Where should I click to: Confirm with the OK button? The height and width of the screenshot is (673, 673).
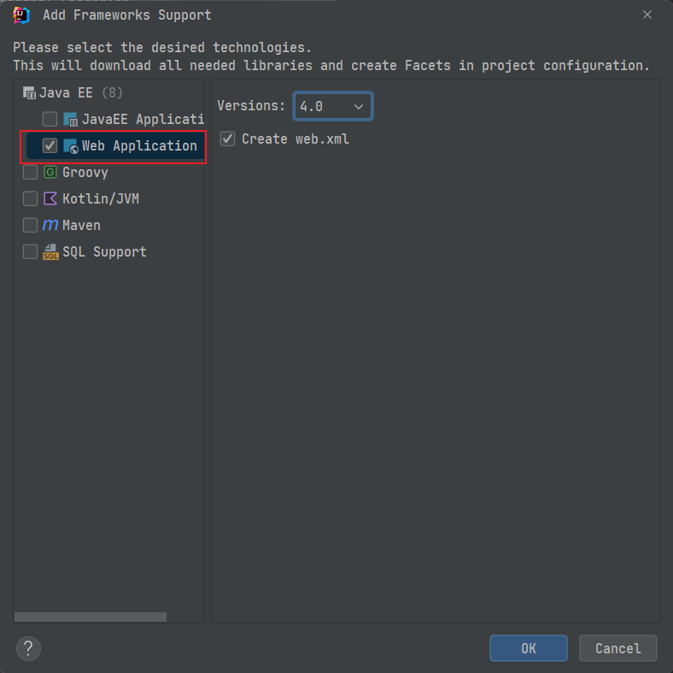click(528, 648)
